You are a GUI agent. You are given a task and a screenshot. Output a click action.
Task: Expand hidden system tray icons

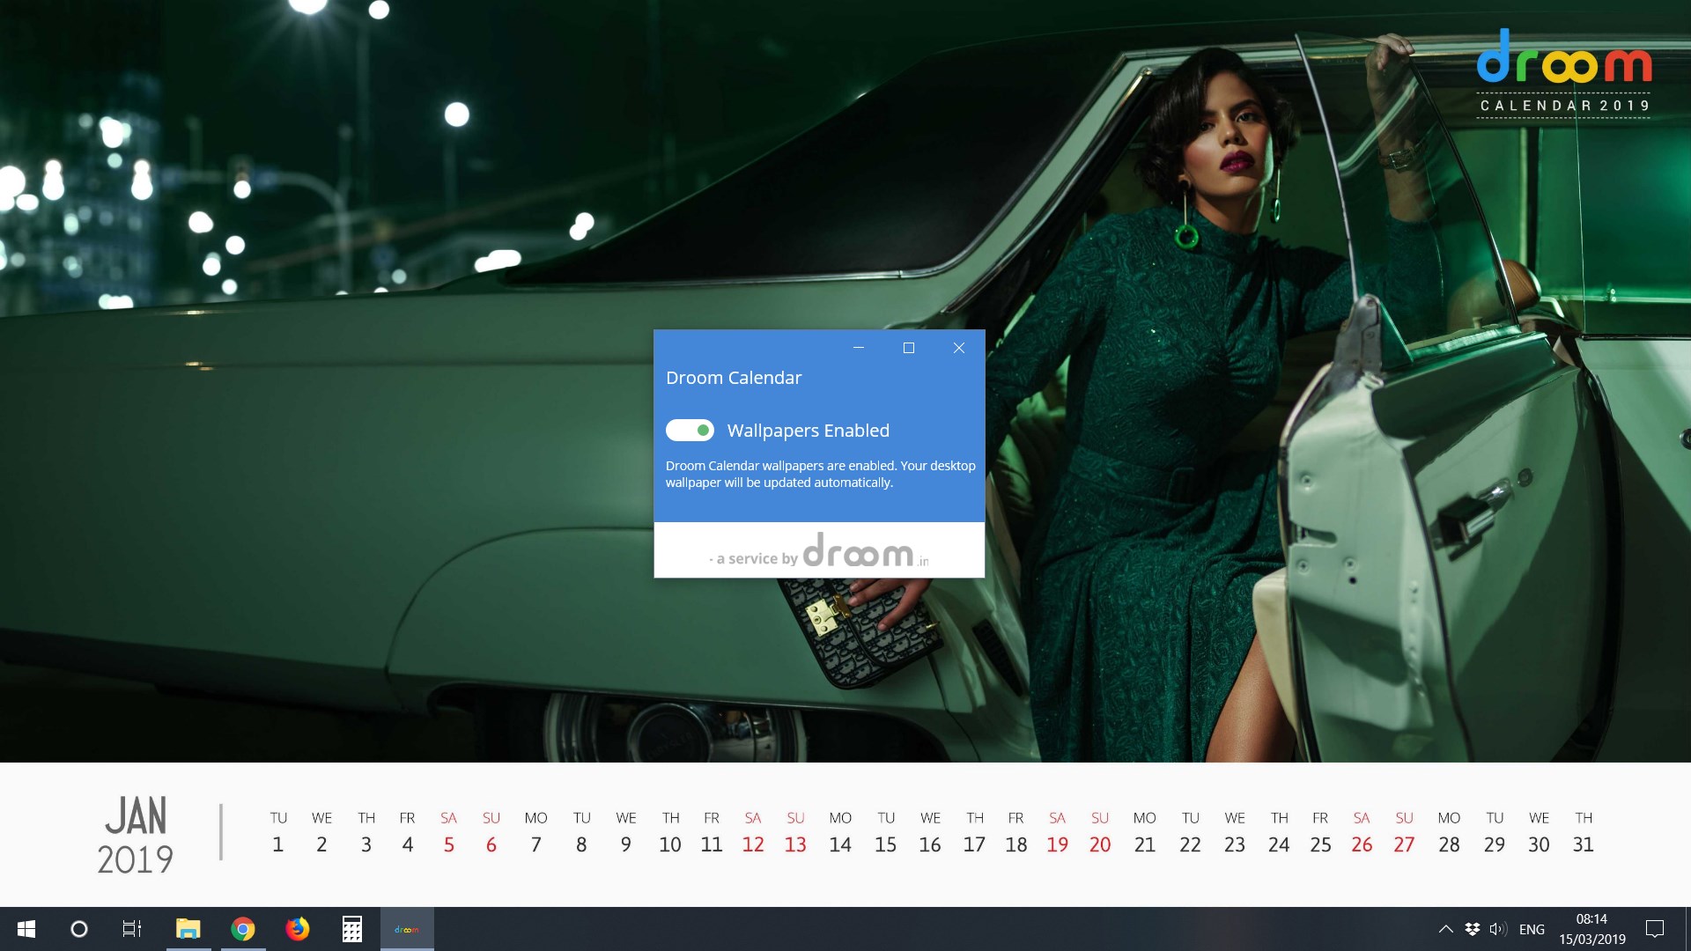tap(1445, 929)
